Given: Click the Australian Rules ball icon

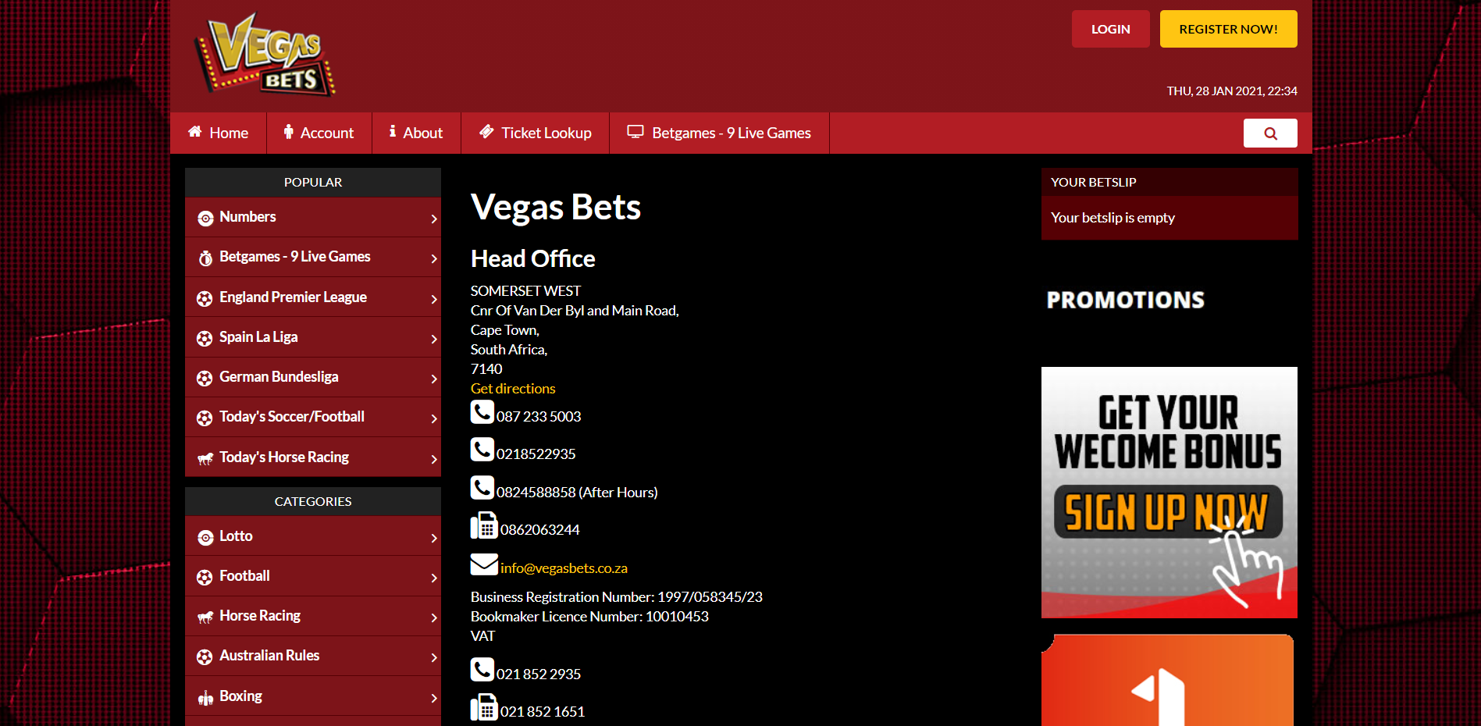Looking at the screenshot, I should tap(205, 657).
